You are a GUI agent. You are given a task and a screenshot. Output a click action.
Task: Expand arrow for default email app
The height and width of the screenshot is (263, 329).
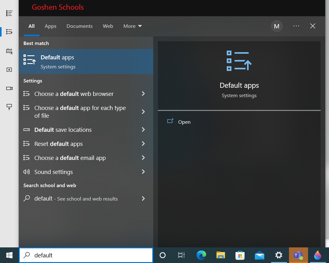pyautogui.click(x=143, y=158)
